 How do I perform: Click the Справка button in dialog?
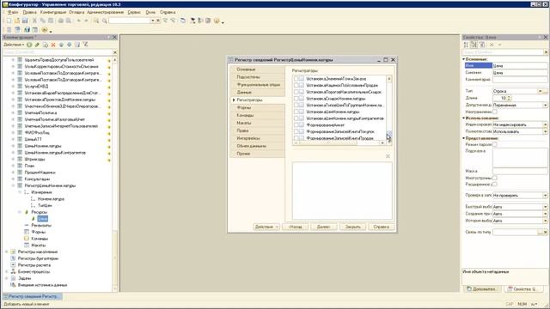click(x=382, y=227)
